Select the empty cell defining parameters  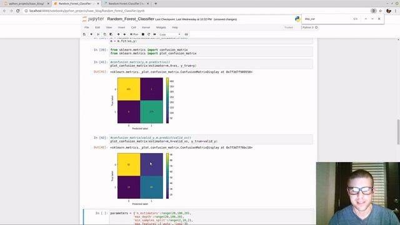pyautogui.click(x=211, y=218)
